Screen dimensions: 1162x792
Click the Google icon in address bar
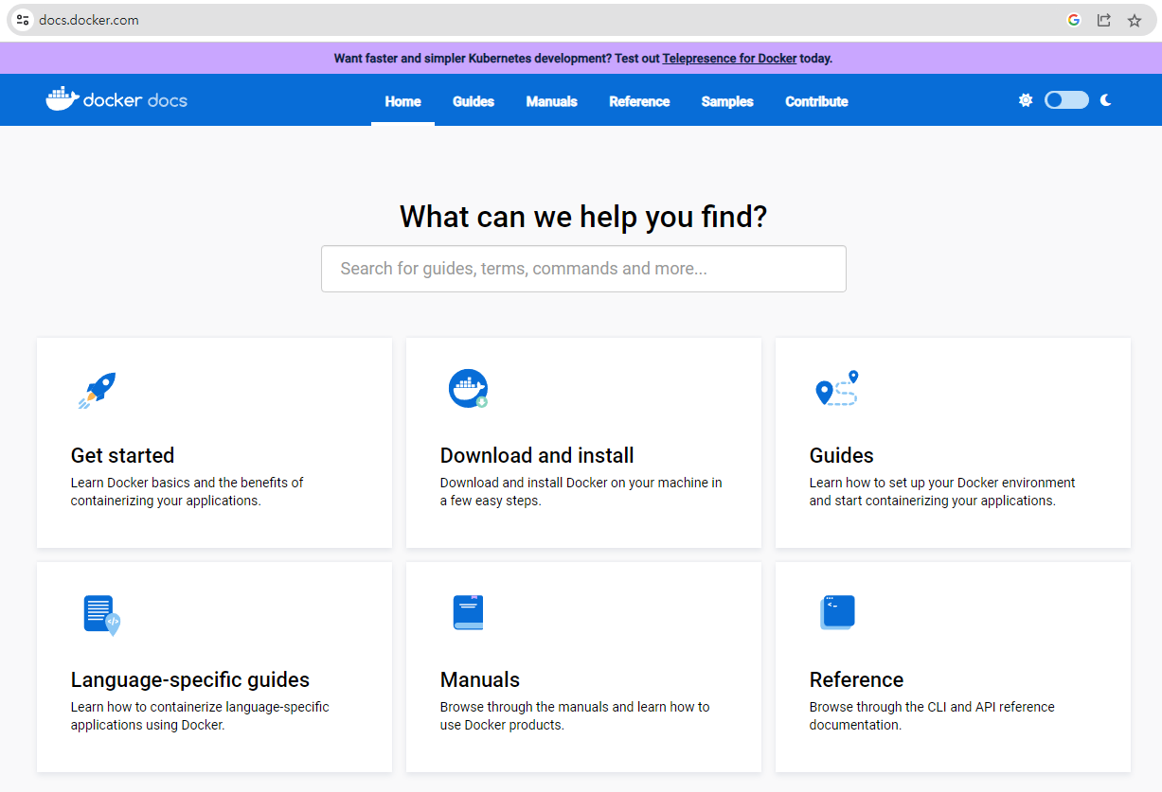click(1074, 20)
